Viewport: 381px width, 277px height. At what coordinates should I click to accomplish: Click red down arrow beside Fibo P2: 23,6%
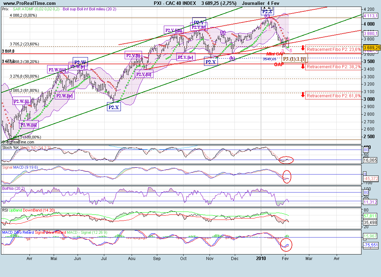(302, 48)
